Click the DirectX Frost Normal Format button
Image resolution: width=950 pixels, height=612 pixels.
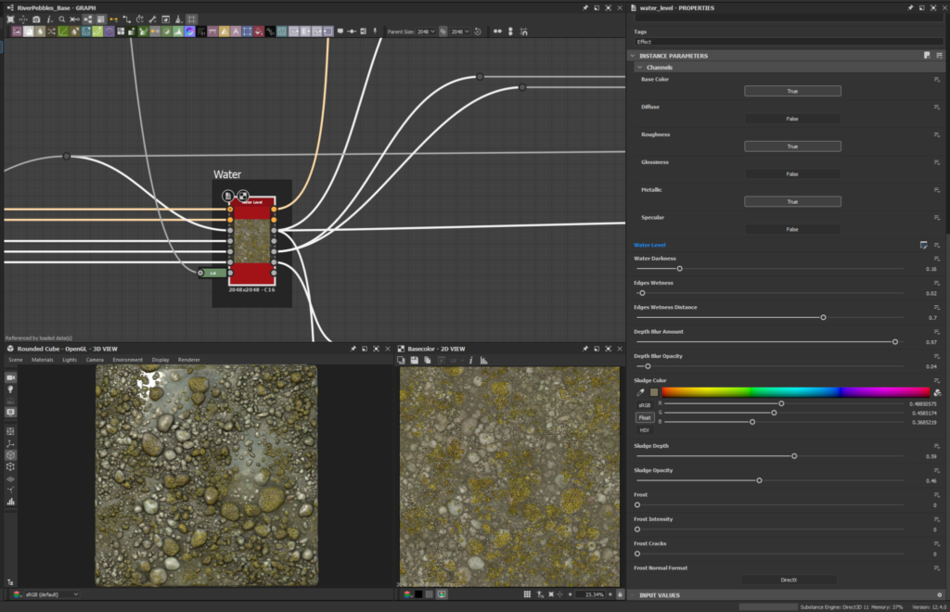click(x=789, y=580)
